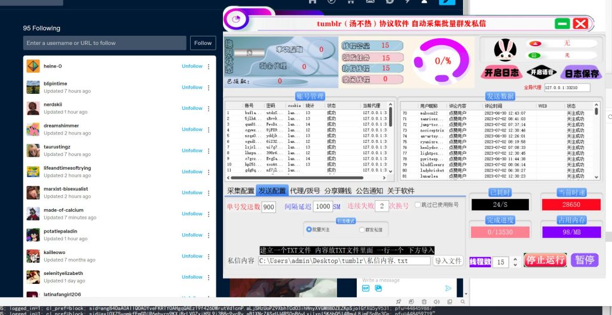Click the trash icon in the bottom toolbar
This screenshot has width=612, height=315.
point(424,302)
